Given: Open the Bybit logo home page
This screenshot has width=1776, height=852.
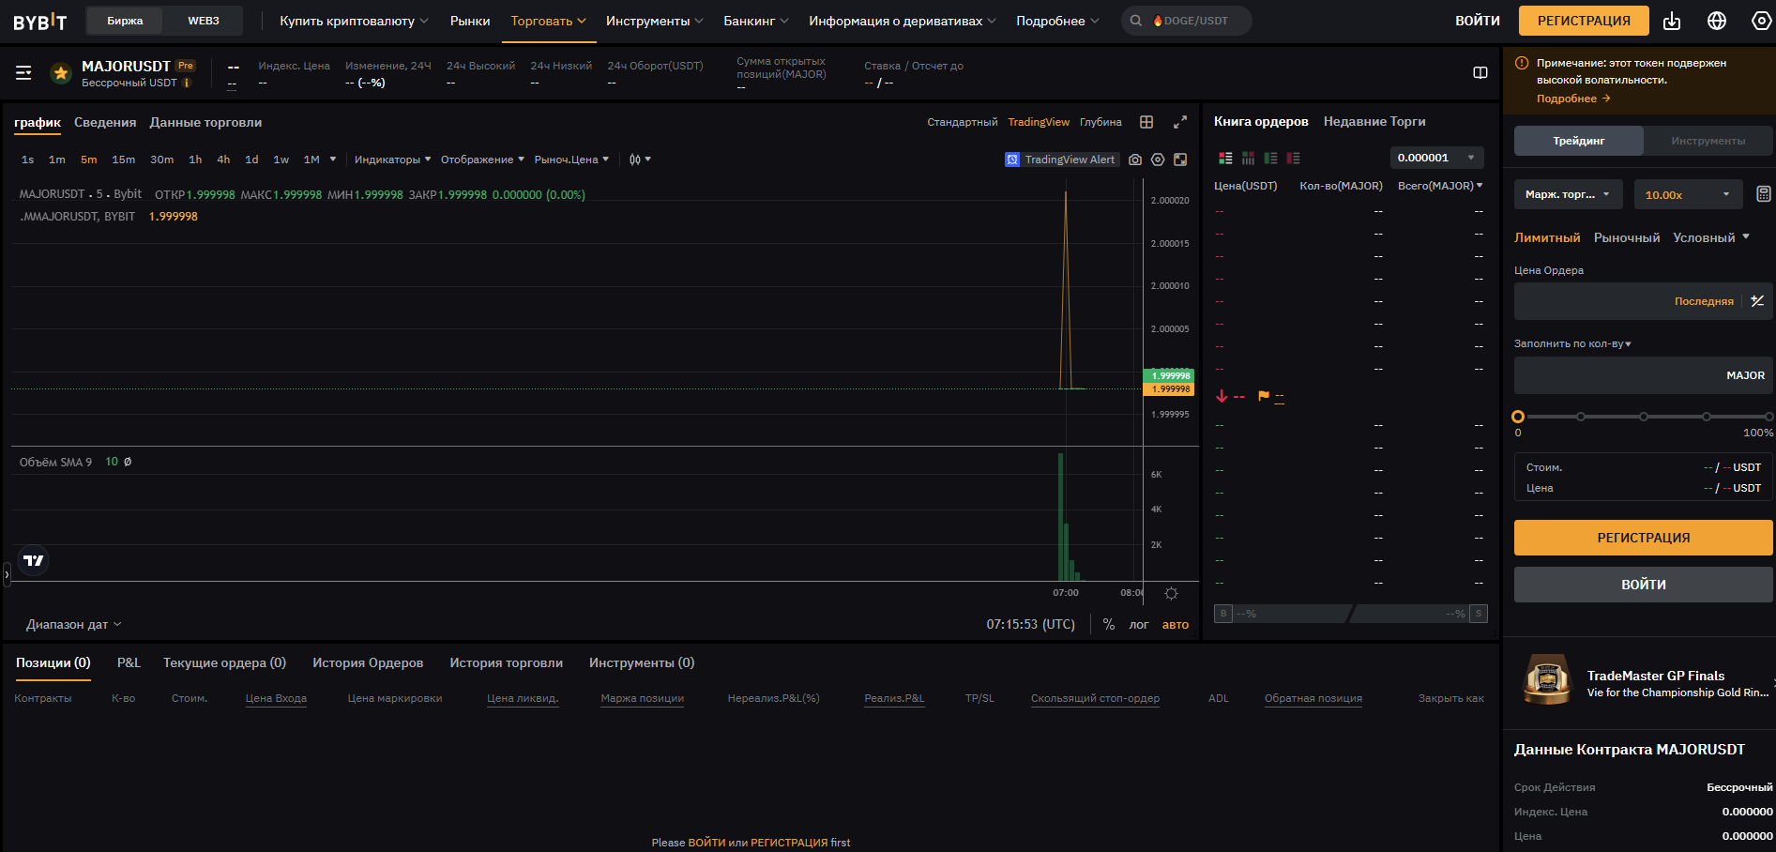Looking at the screenshot, I should [x=40, y=22].
